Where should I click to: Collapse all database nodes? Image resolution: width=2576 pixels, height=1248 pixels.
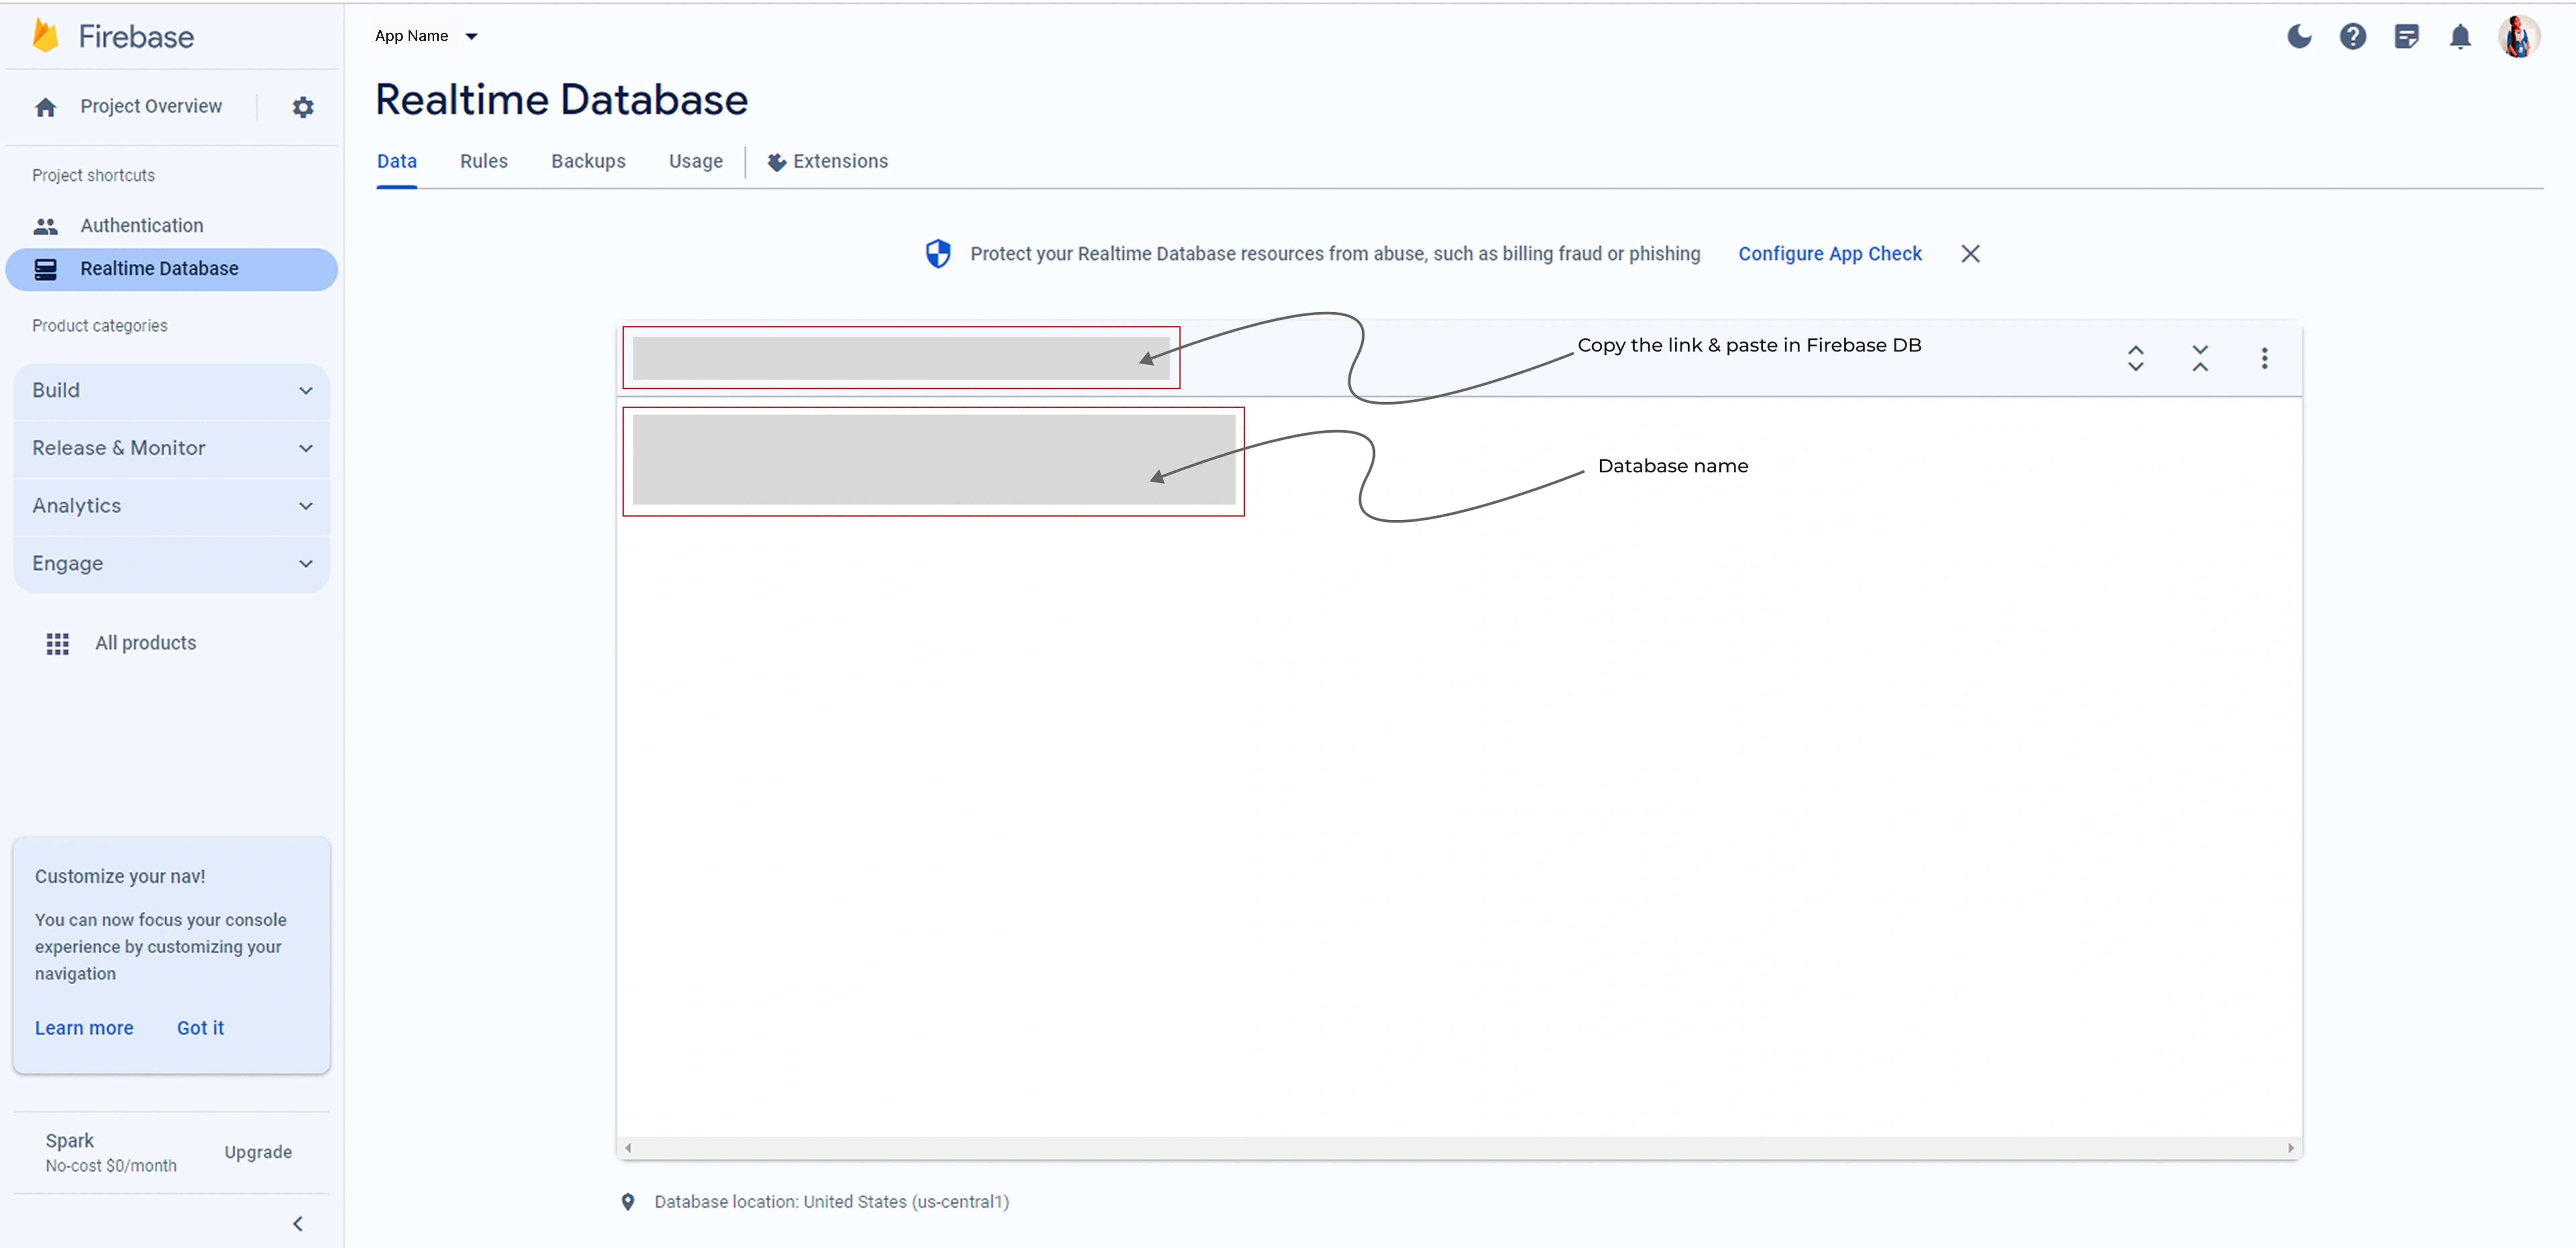[2200, 358]
